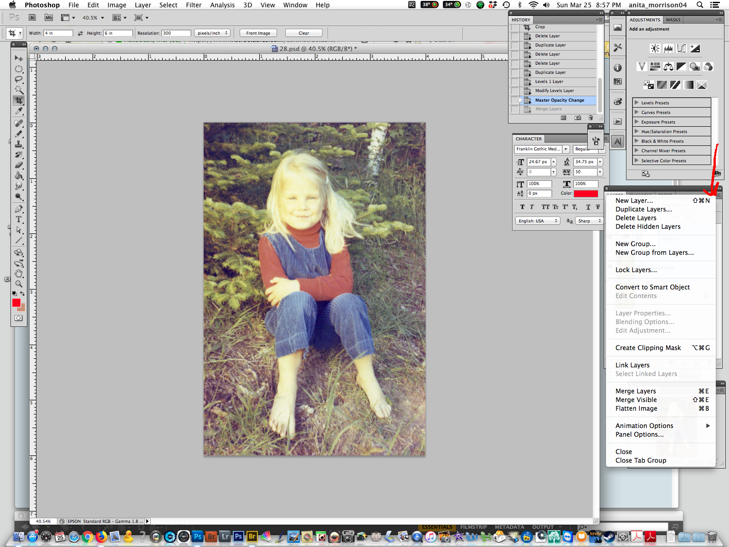This screenshot has height=547, width=729.
Task: Toggle Quick Mask mode
Action: pyautogui.click(x=19, y=318)
